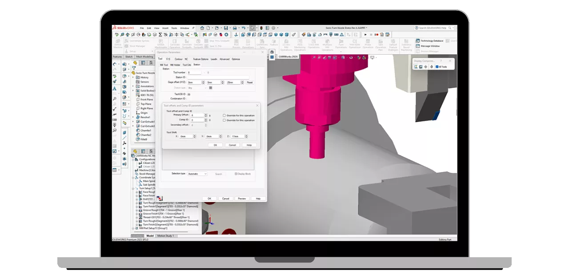Expand the Cut-Extrude1 feature
Image resolution: width=569 pixels, height=279 pixels.
click(x=133, y=121)
